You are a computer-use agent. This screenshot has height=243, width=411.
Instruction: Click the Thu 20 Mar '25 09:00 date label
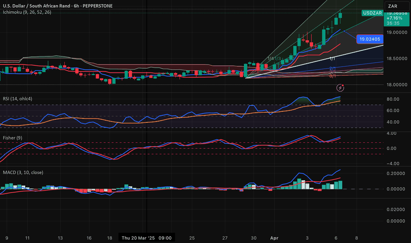coord(147,238)
